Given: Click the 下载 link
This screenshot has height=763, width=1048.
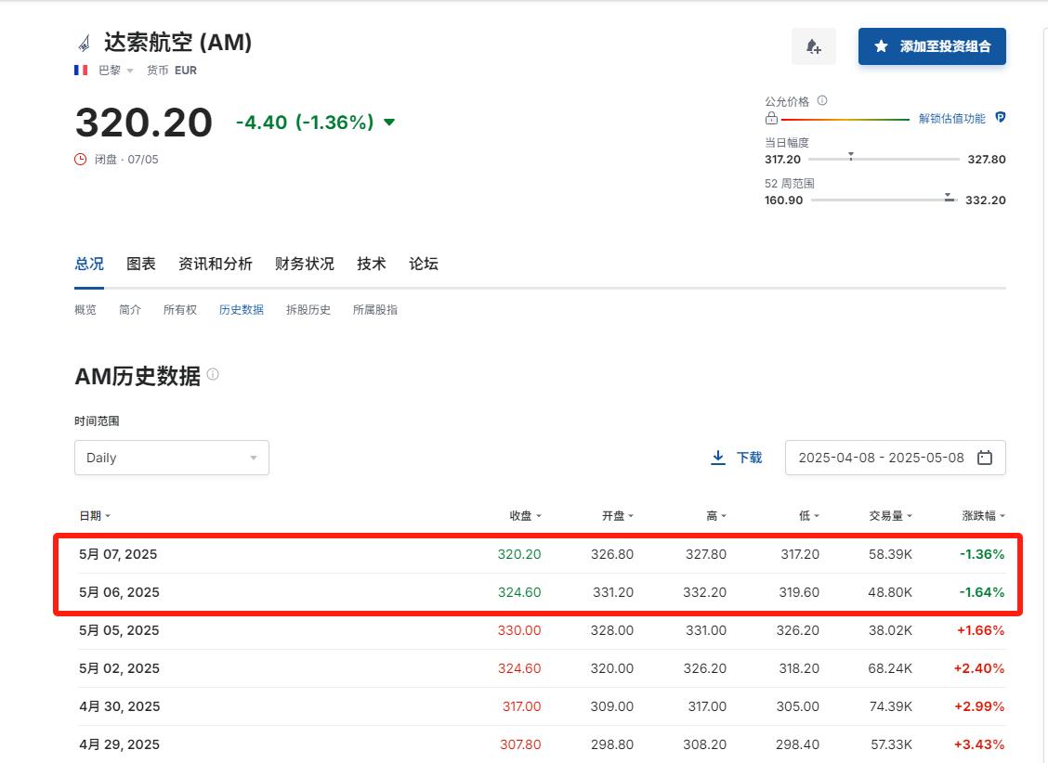Looking at the screenshot, I should click(749, 458).
